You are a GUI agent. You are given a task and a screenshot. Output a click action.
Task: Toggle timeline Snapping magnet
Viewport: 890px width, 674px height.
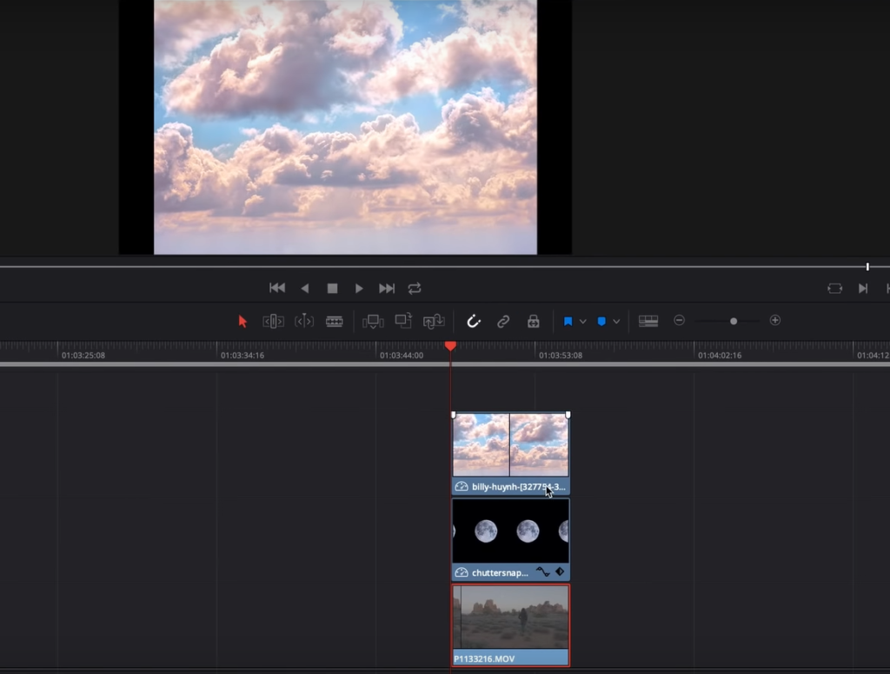(x=474, y=322)
